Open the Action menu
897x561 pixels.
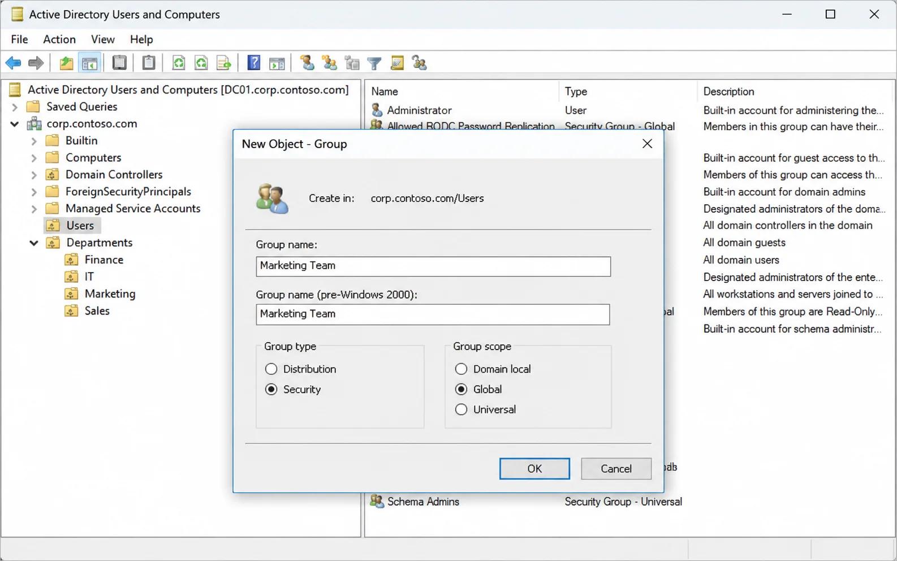(59, 39)
